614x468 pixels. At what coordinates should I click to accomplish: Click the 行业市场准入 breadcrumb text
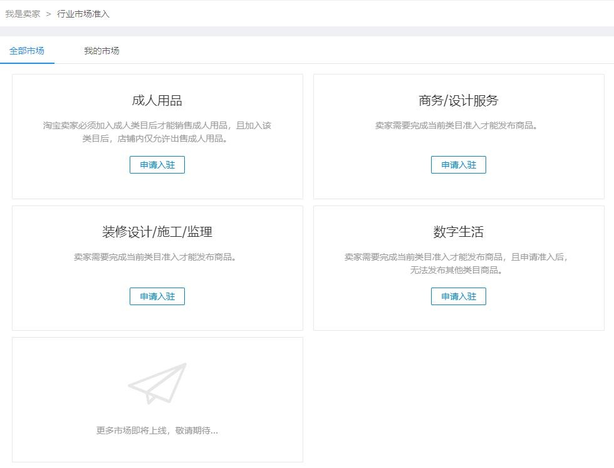pos(83,14)
